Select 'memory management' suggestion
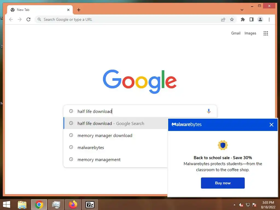This screenshot has width=280, height=210. 116,159
